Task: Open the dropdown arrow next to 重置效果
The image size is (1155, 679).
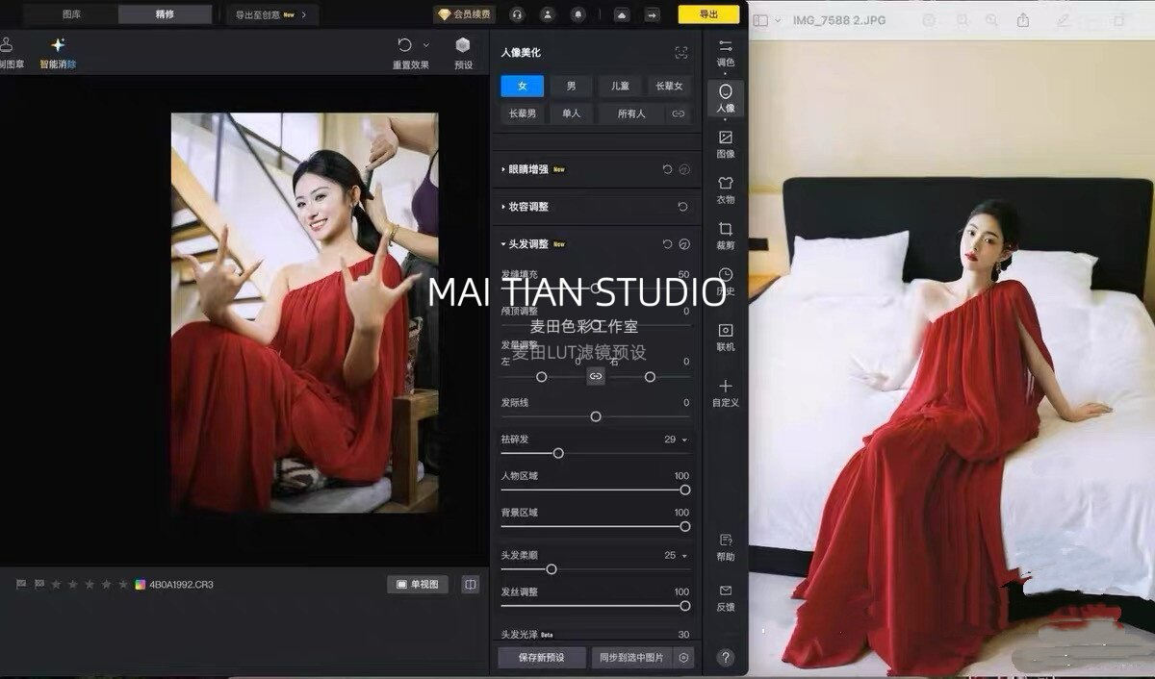Action: pos(425,45)
